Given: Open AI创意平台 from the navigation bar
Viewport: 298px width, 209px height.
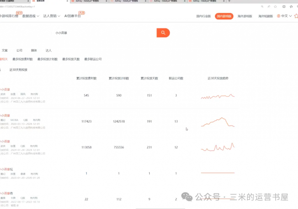Looking at the screenshot, I should [x=72, y=16].
